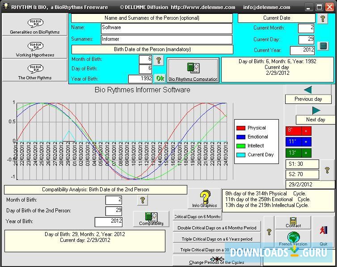Click Change Periods of the Cycles

pos(217,261)
